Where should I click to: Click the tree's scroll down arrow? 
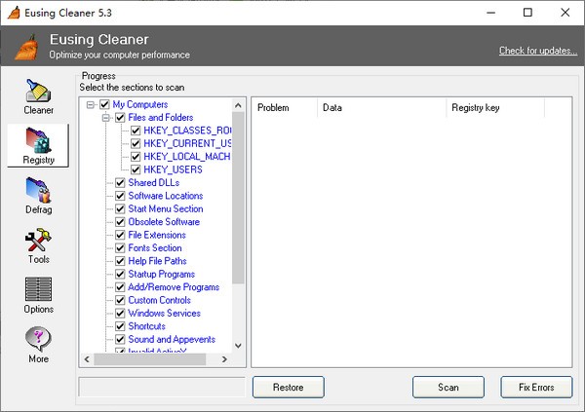238,346
